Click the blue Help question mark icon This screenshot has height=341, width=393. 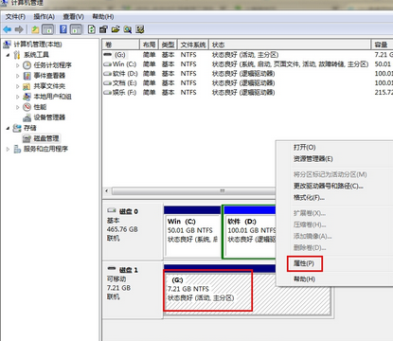pos(63,29)
